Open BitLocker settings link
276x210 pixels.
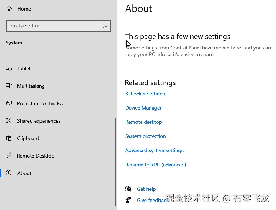[x=145, y=94]
